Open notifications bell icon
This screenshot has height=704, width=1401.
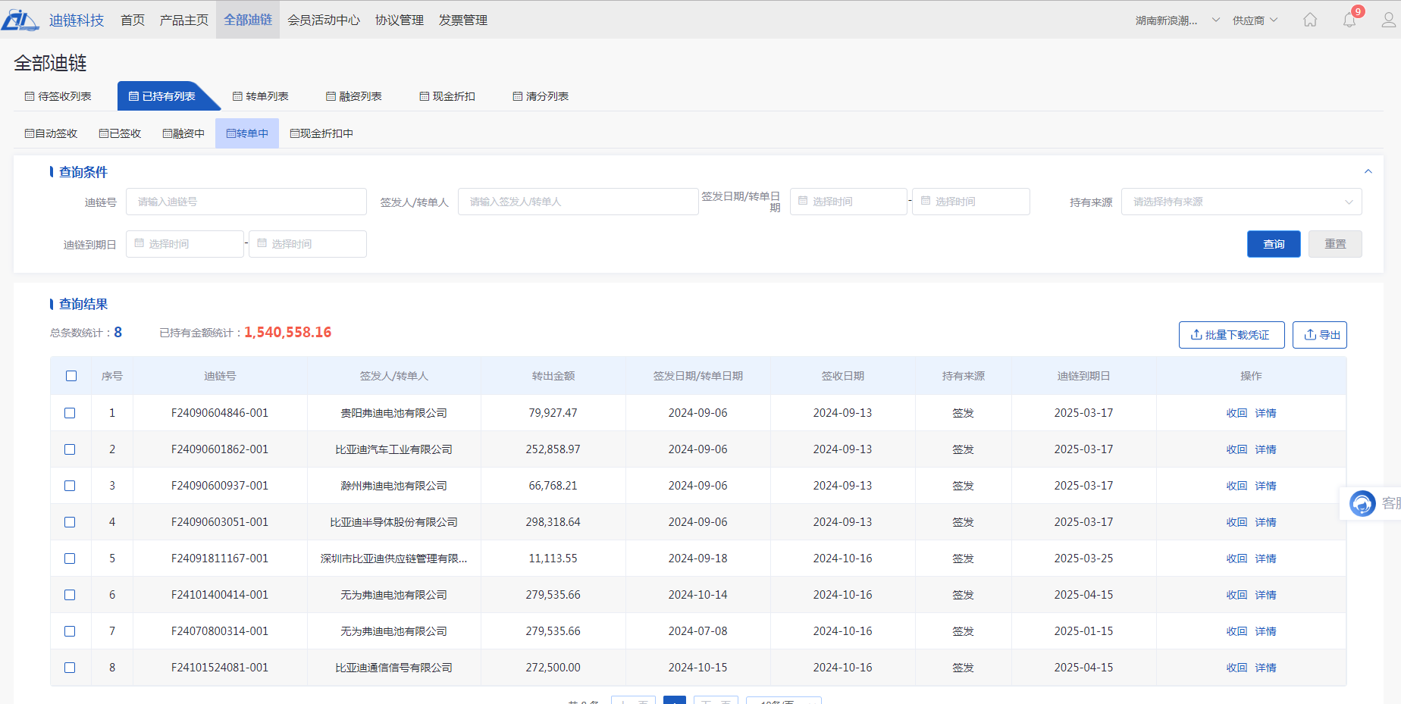(1349, 20)
